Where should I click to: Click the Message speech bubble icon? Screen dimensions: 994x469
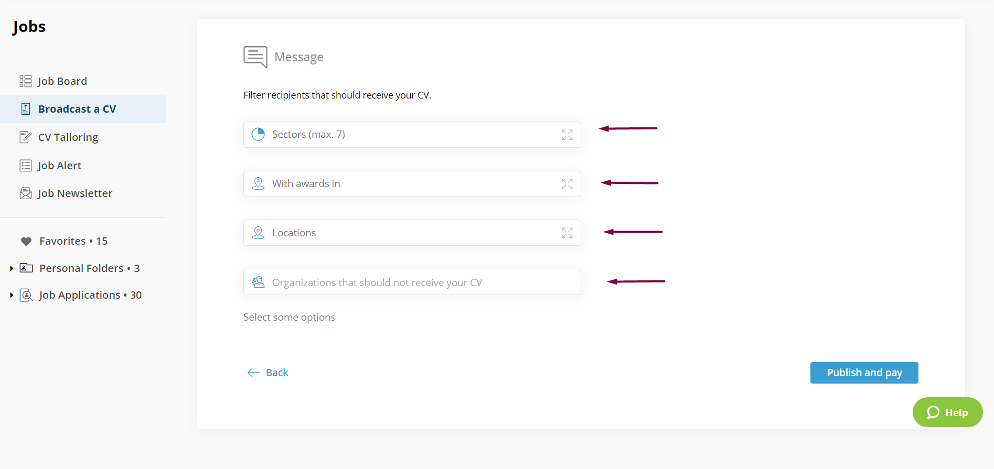(x=255, y=57)
